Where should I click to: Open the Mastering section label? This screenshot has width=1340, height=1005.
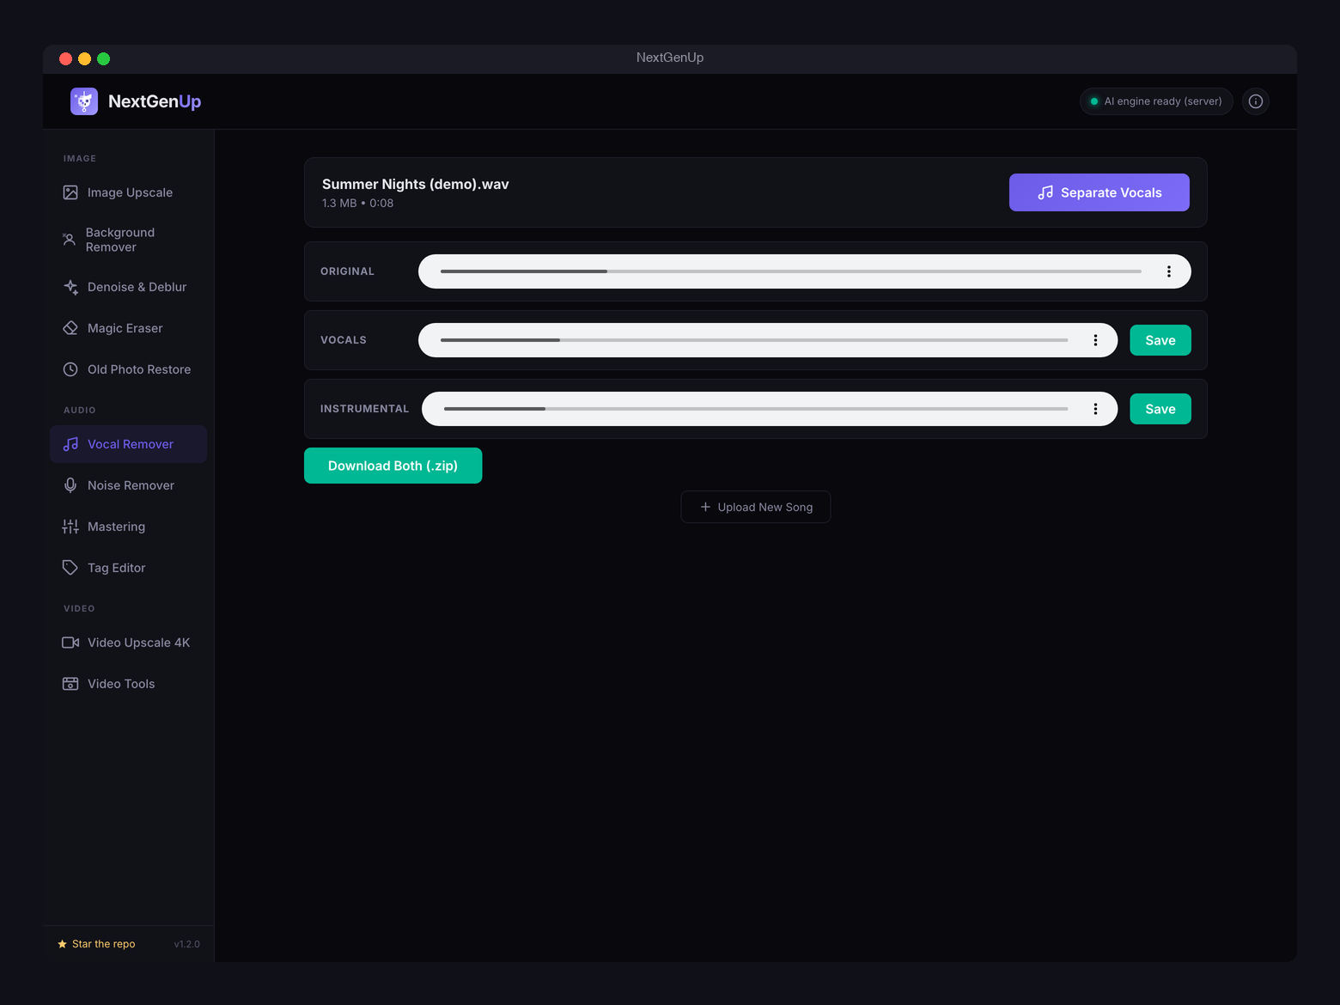[x=116, y=527]
